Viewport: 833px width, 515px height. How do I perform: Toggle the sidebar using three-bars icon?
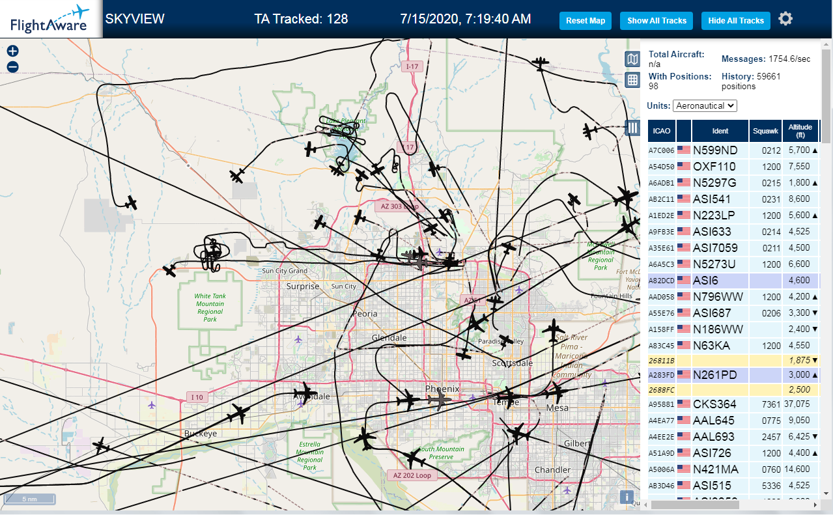pyautogui.click(x=632, y=127)
